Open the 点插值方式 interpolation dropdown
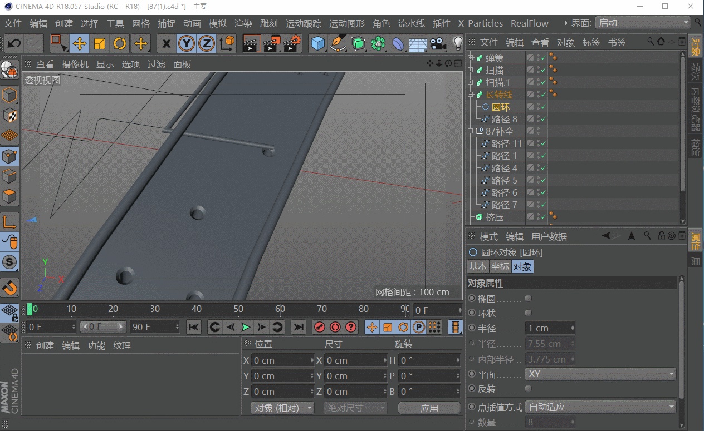 point(600,407)
